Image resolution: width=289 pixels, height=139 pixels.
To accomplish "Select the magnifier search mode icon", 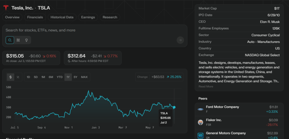I will pyautogui.click(x=10, y=40).
